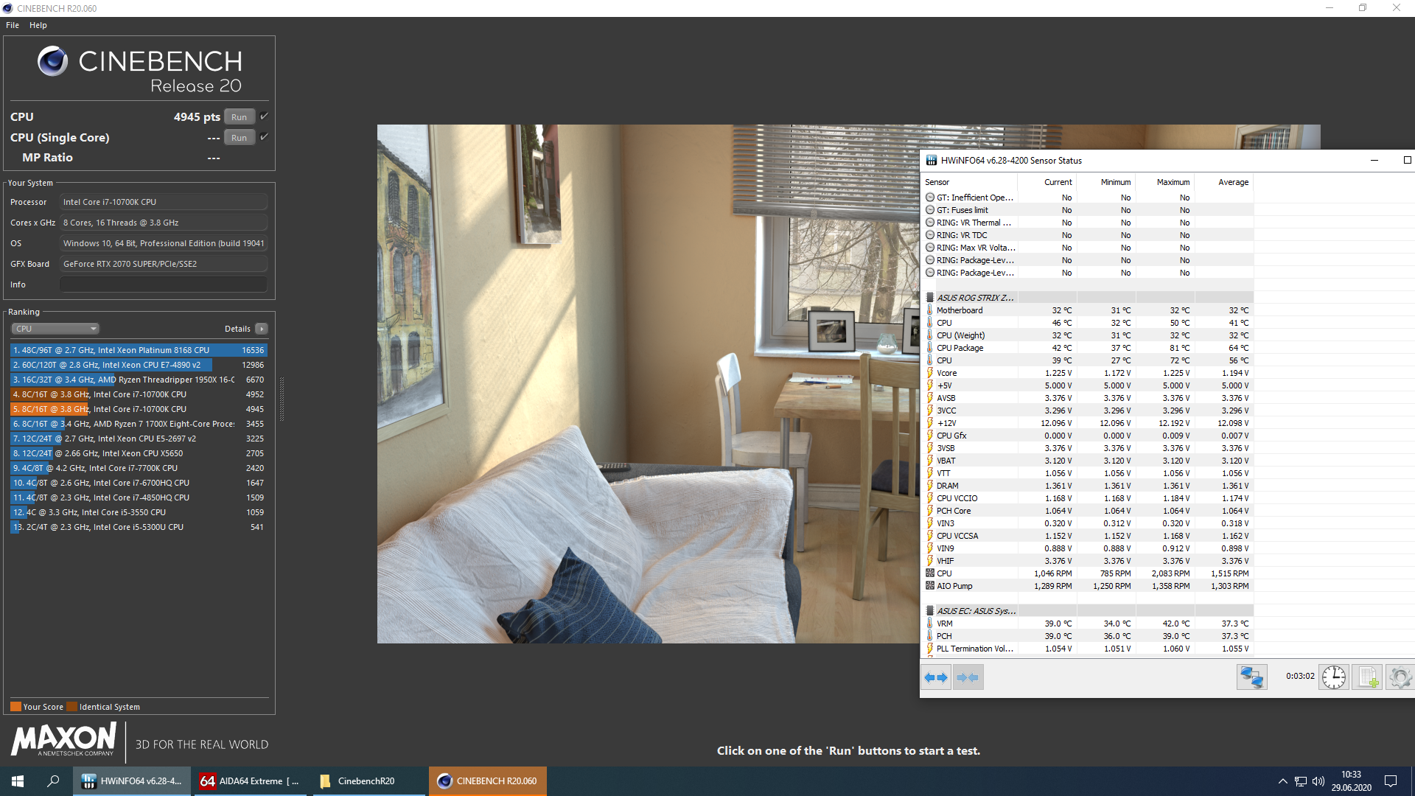Open the Help menu
The height and width of the screenshot is (796, 1415).
[x=38, y=25]
